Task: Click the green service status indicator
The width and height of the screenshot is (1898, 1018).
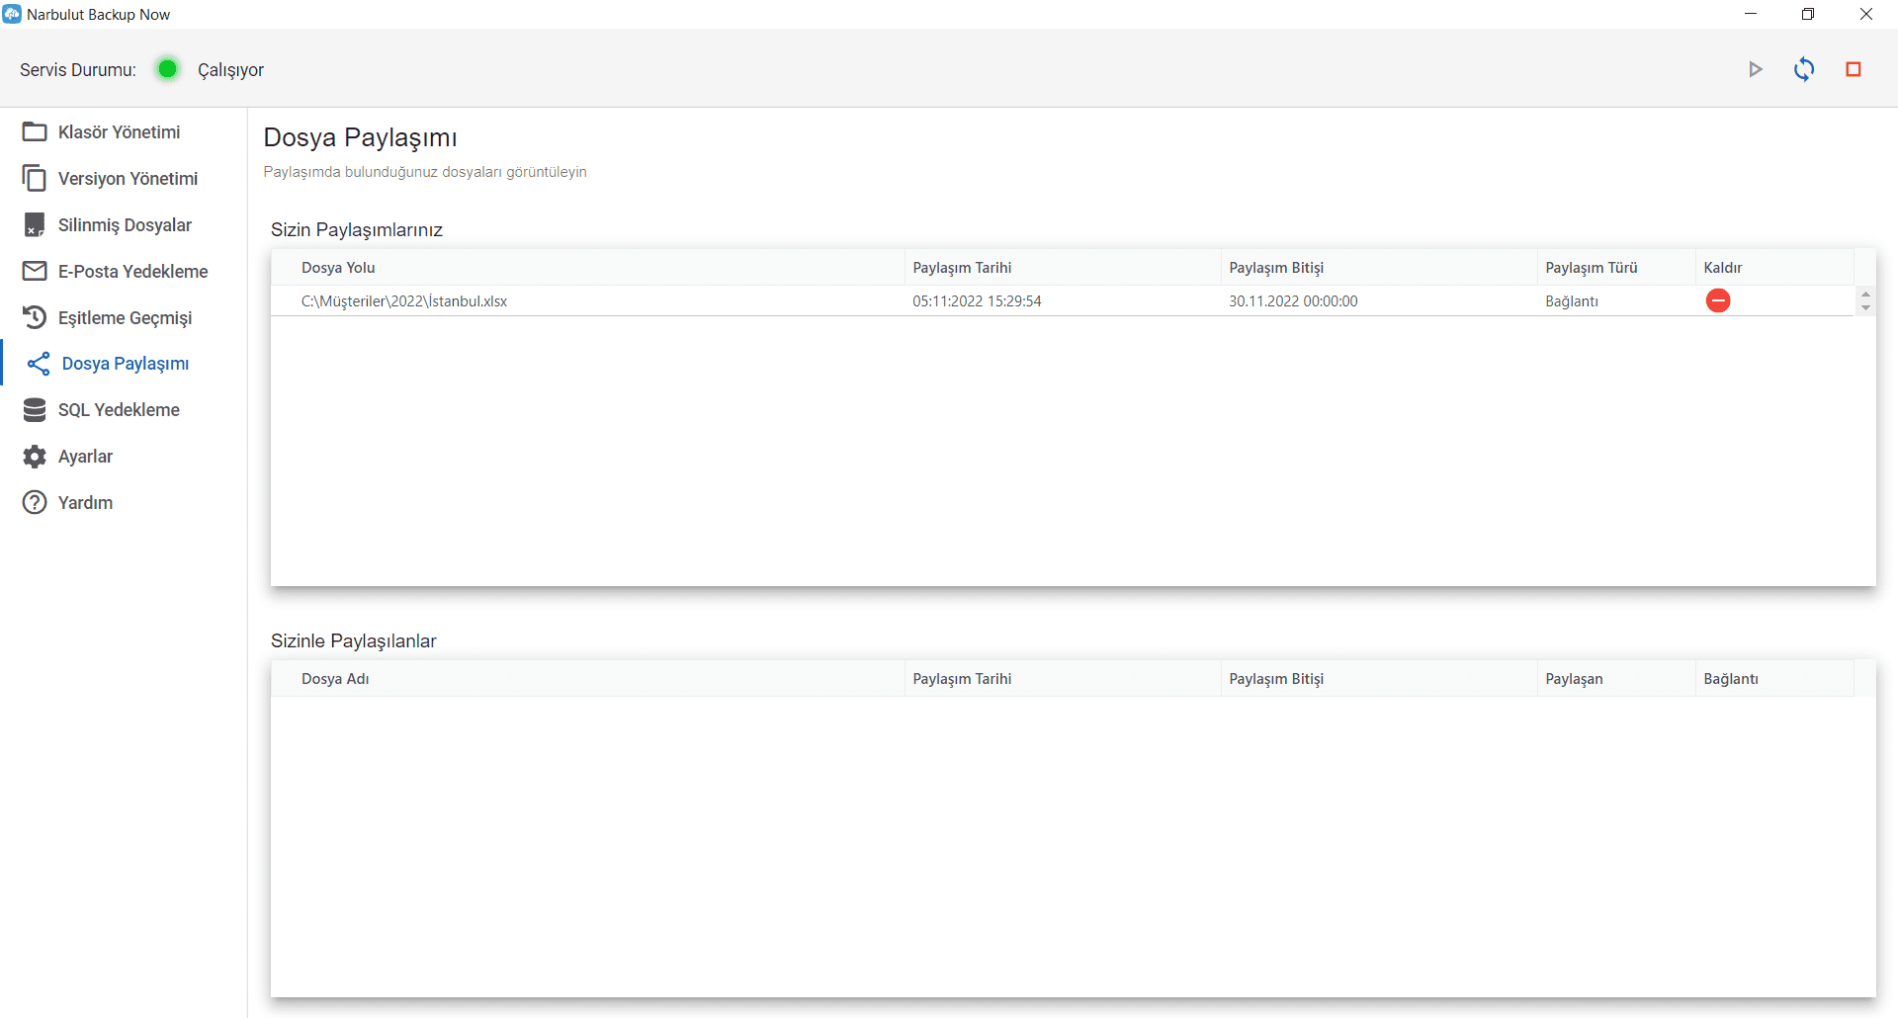Action: coord(168,69)
